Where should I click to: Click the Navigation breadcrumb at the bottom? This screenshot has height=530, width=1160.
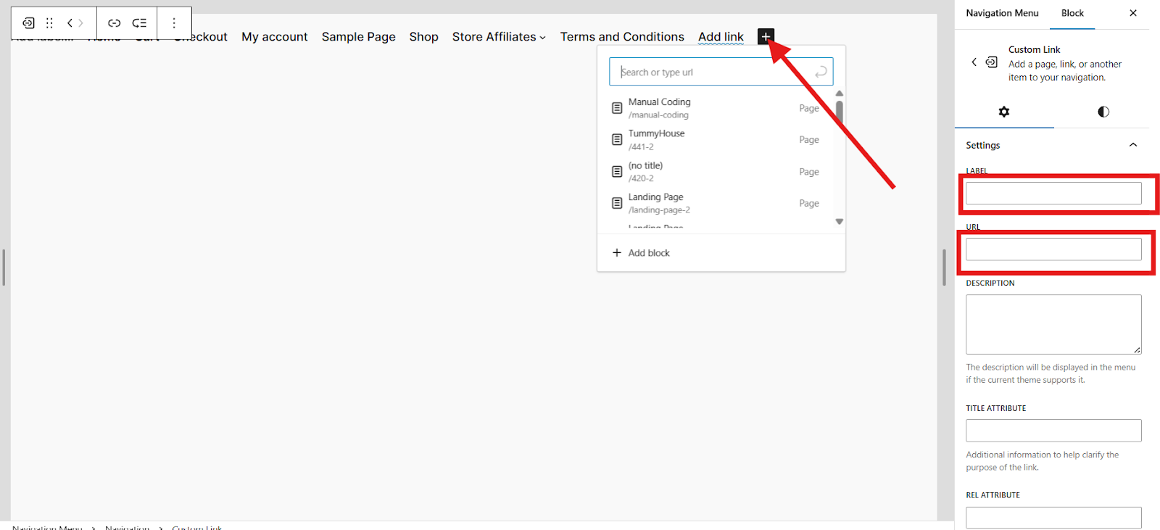(x=127, y=527)
